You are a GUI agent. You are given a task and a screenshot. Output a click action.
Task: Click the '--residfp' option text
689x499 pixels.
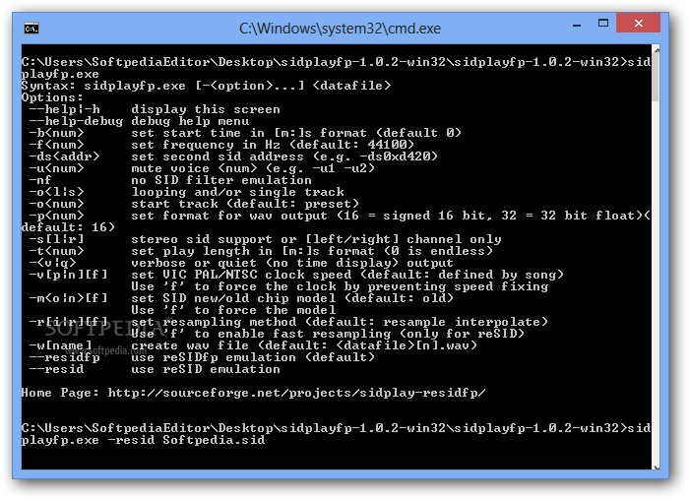65,357
